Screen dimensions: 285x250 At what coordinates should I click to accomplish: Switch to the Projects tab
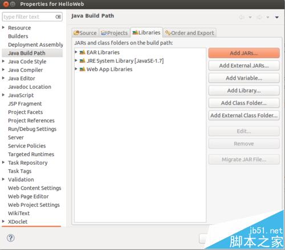(x=114, y=33)
